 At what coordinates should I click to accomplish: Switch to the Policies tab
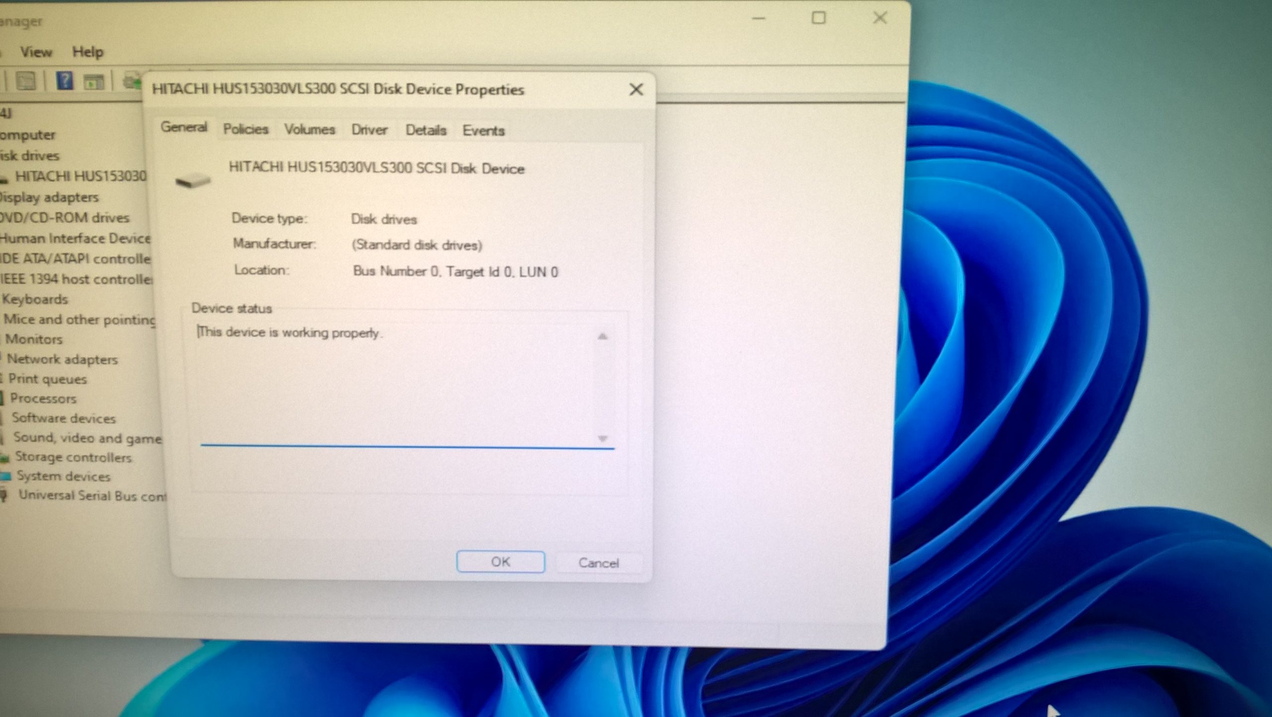point(245,129)
